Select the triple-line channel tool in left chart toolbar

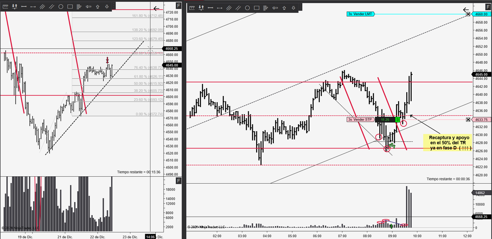pyautogui.click(x=42, y=7)
